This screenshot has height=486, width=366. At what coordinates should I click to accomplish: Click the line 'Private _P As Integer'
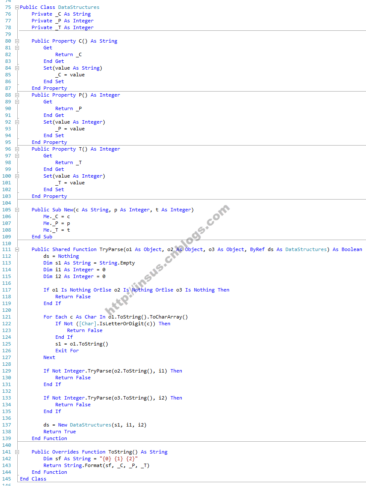[62, 21]
